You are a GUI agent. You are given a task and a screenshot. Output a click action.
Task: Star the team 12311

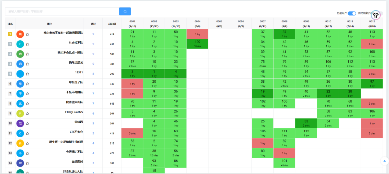tap(27, 74)
